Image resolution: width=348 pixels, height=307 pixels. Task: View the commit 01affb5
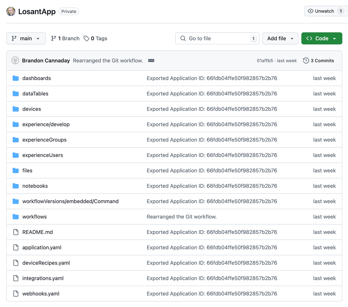tap(265, 60)
